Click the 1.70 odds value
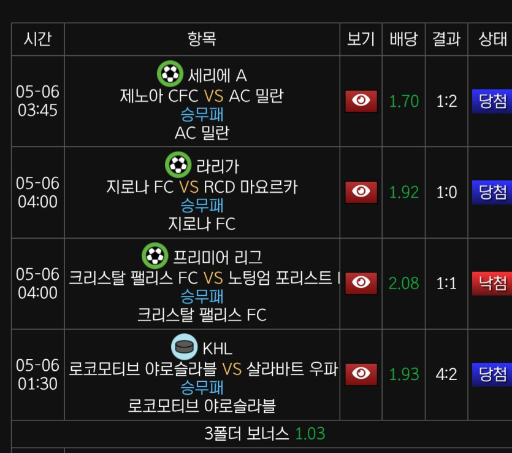This screenshot has width=512, height=453. tap(404, 101)
